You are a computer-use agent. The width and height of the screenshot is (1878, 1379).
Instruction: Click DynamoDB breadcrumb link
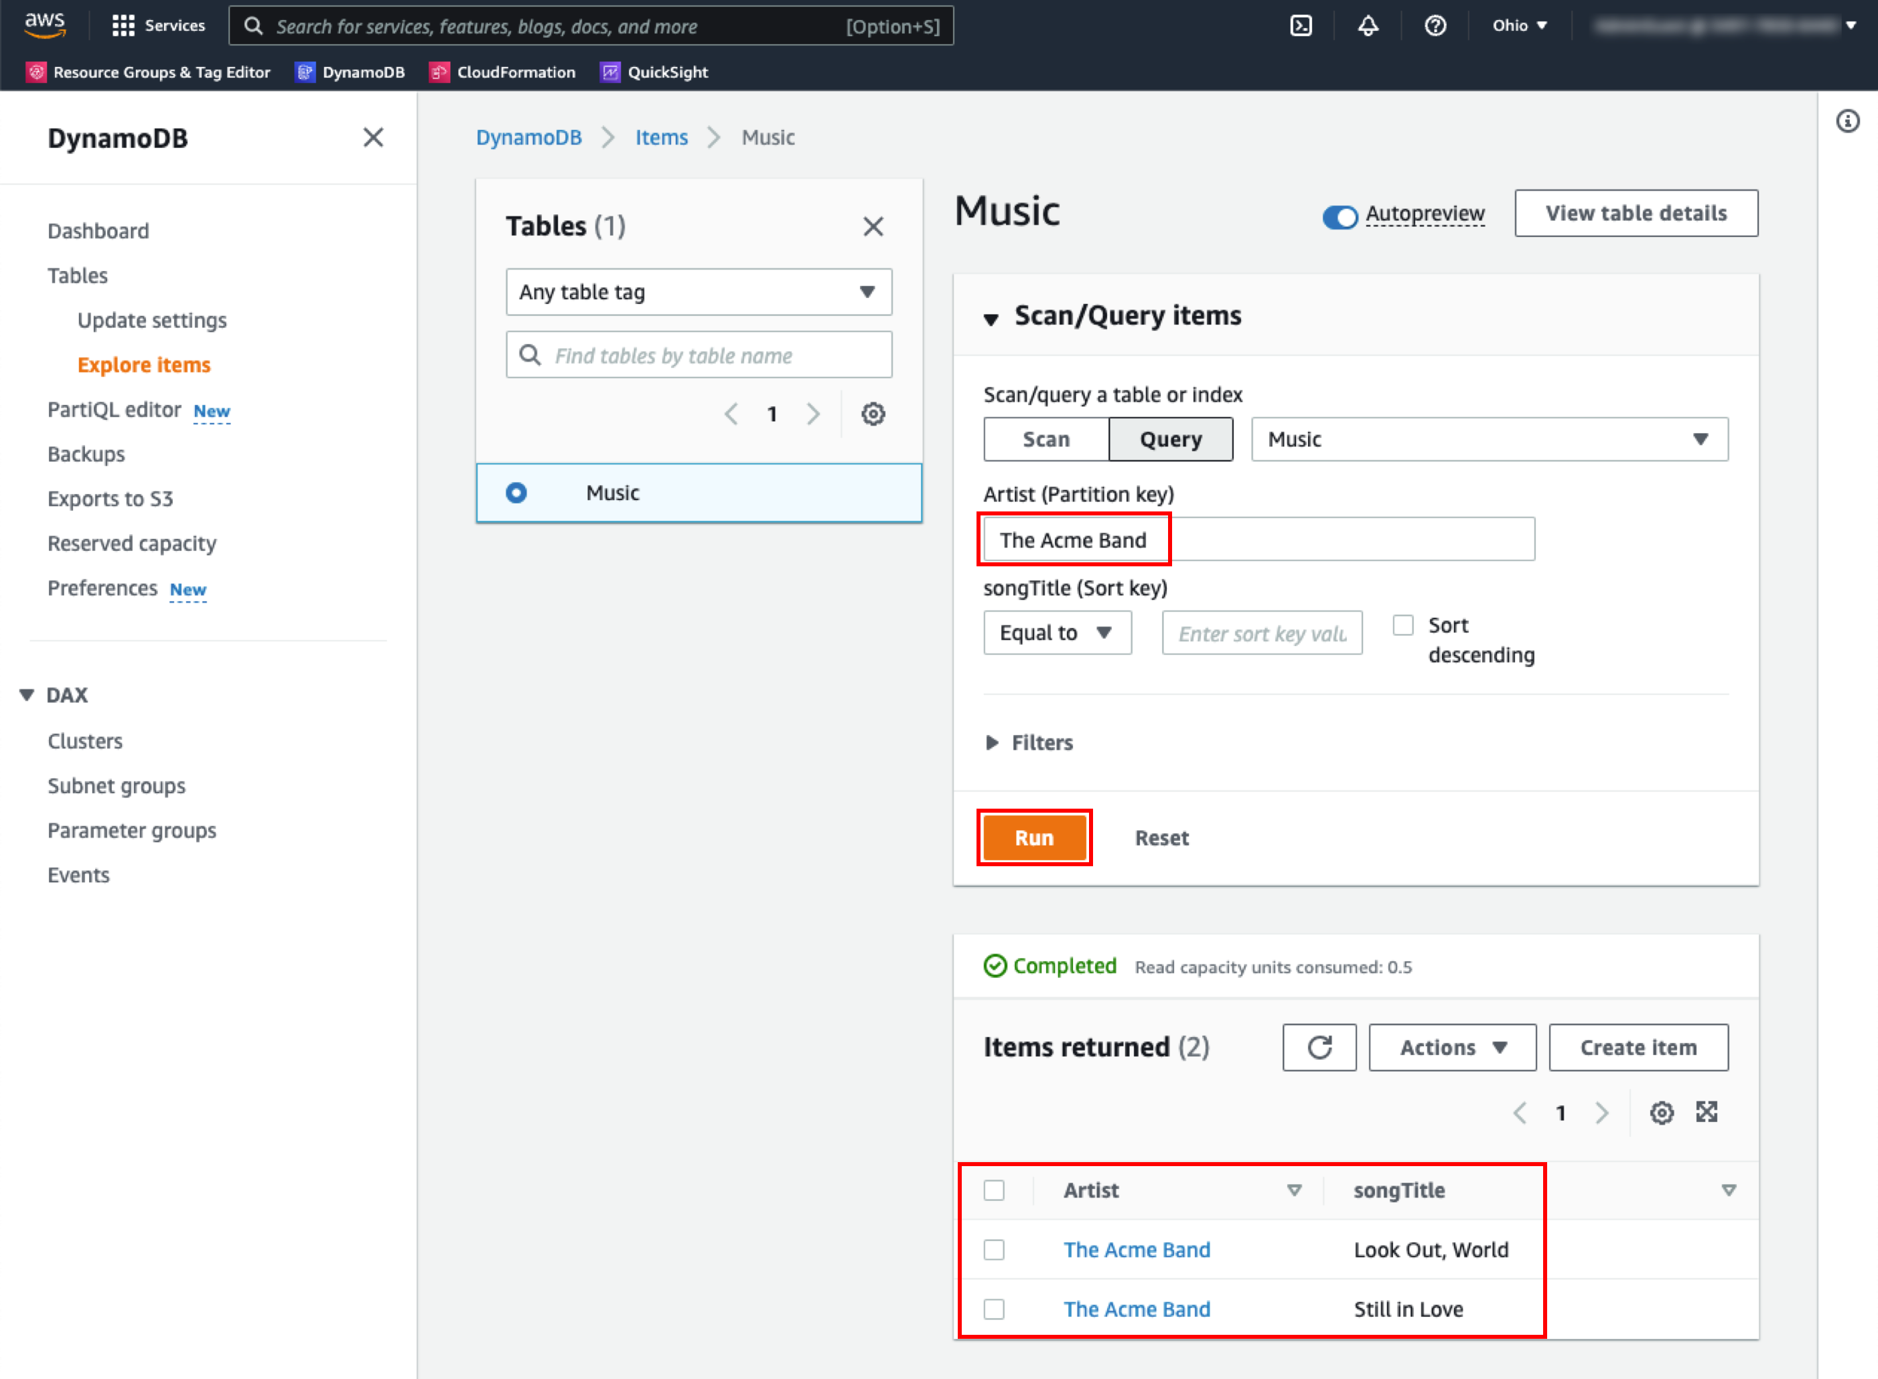[528, 138]
